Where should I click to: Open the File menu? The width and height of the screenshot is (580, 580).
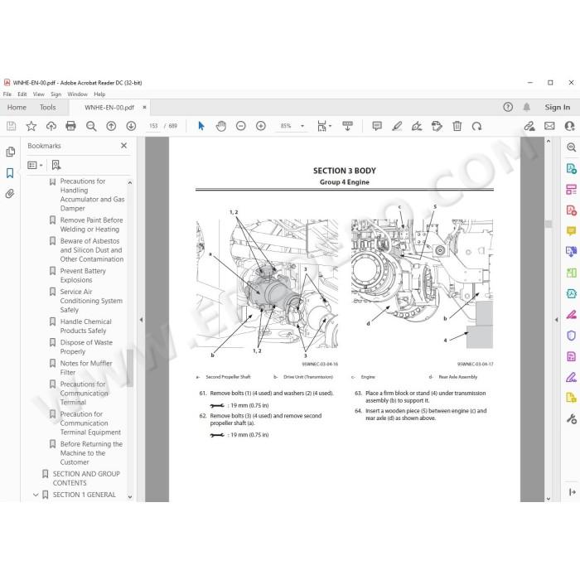pos(7,94)
